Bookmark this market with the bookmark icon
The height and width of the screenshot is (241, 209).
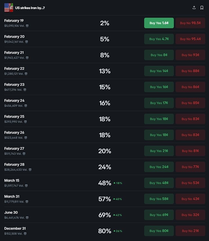202,8
